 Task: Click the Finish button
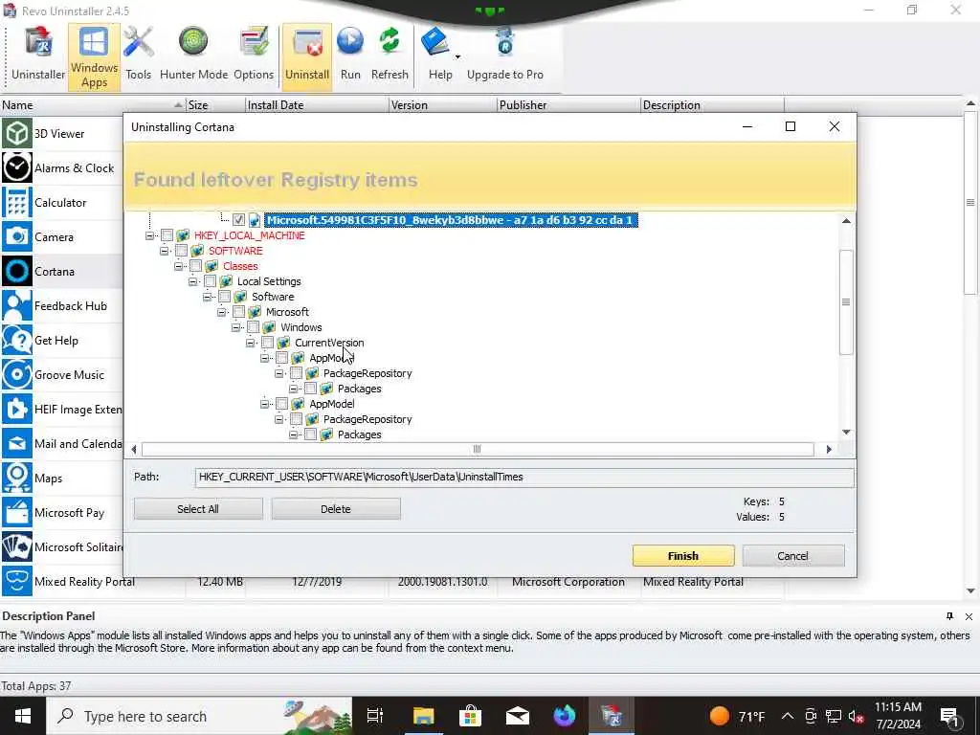(683, 556)
